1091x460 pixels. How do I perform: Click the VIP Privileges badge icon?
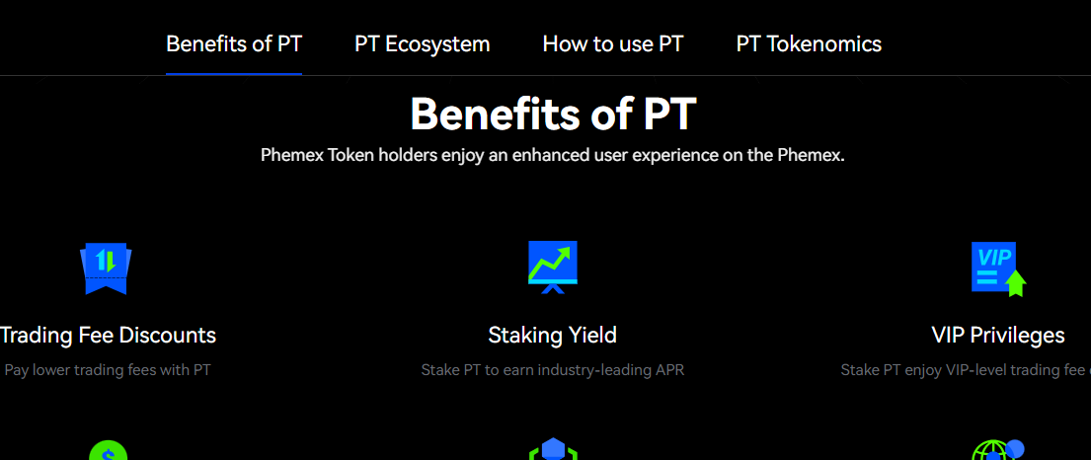(998, 269)
